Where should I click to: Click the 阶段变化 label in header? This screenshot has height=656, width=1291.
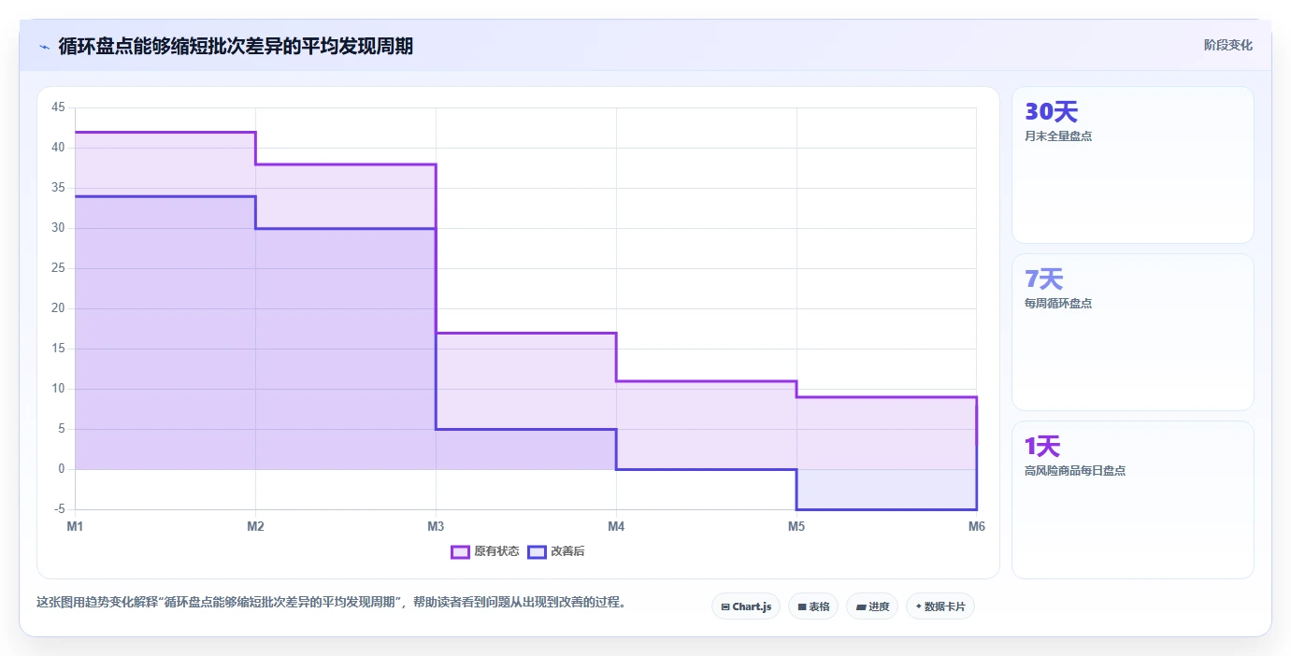(x=1227, y=45)
